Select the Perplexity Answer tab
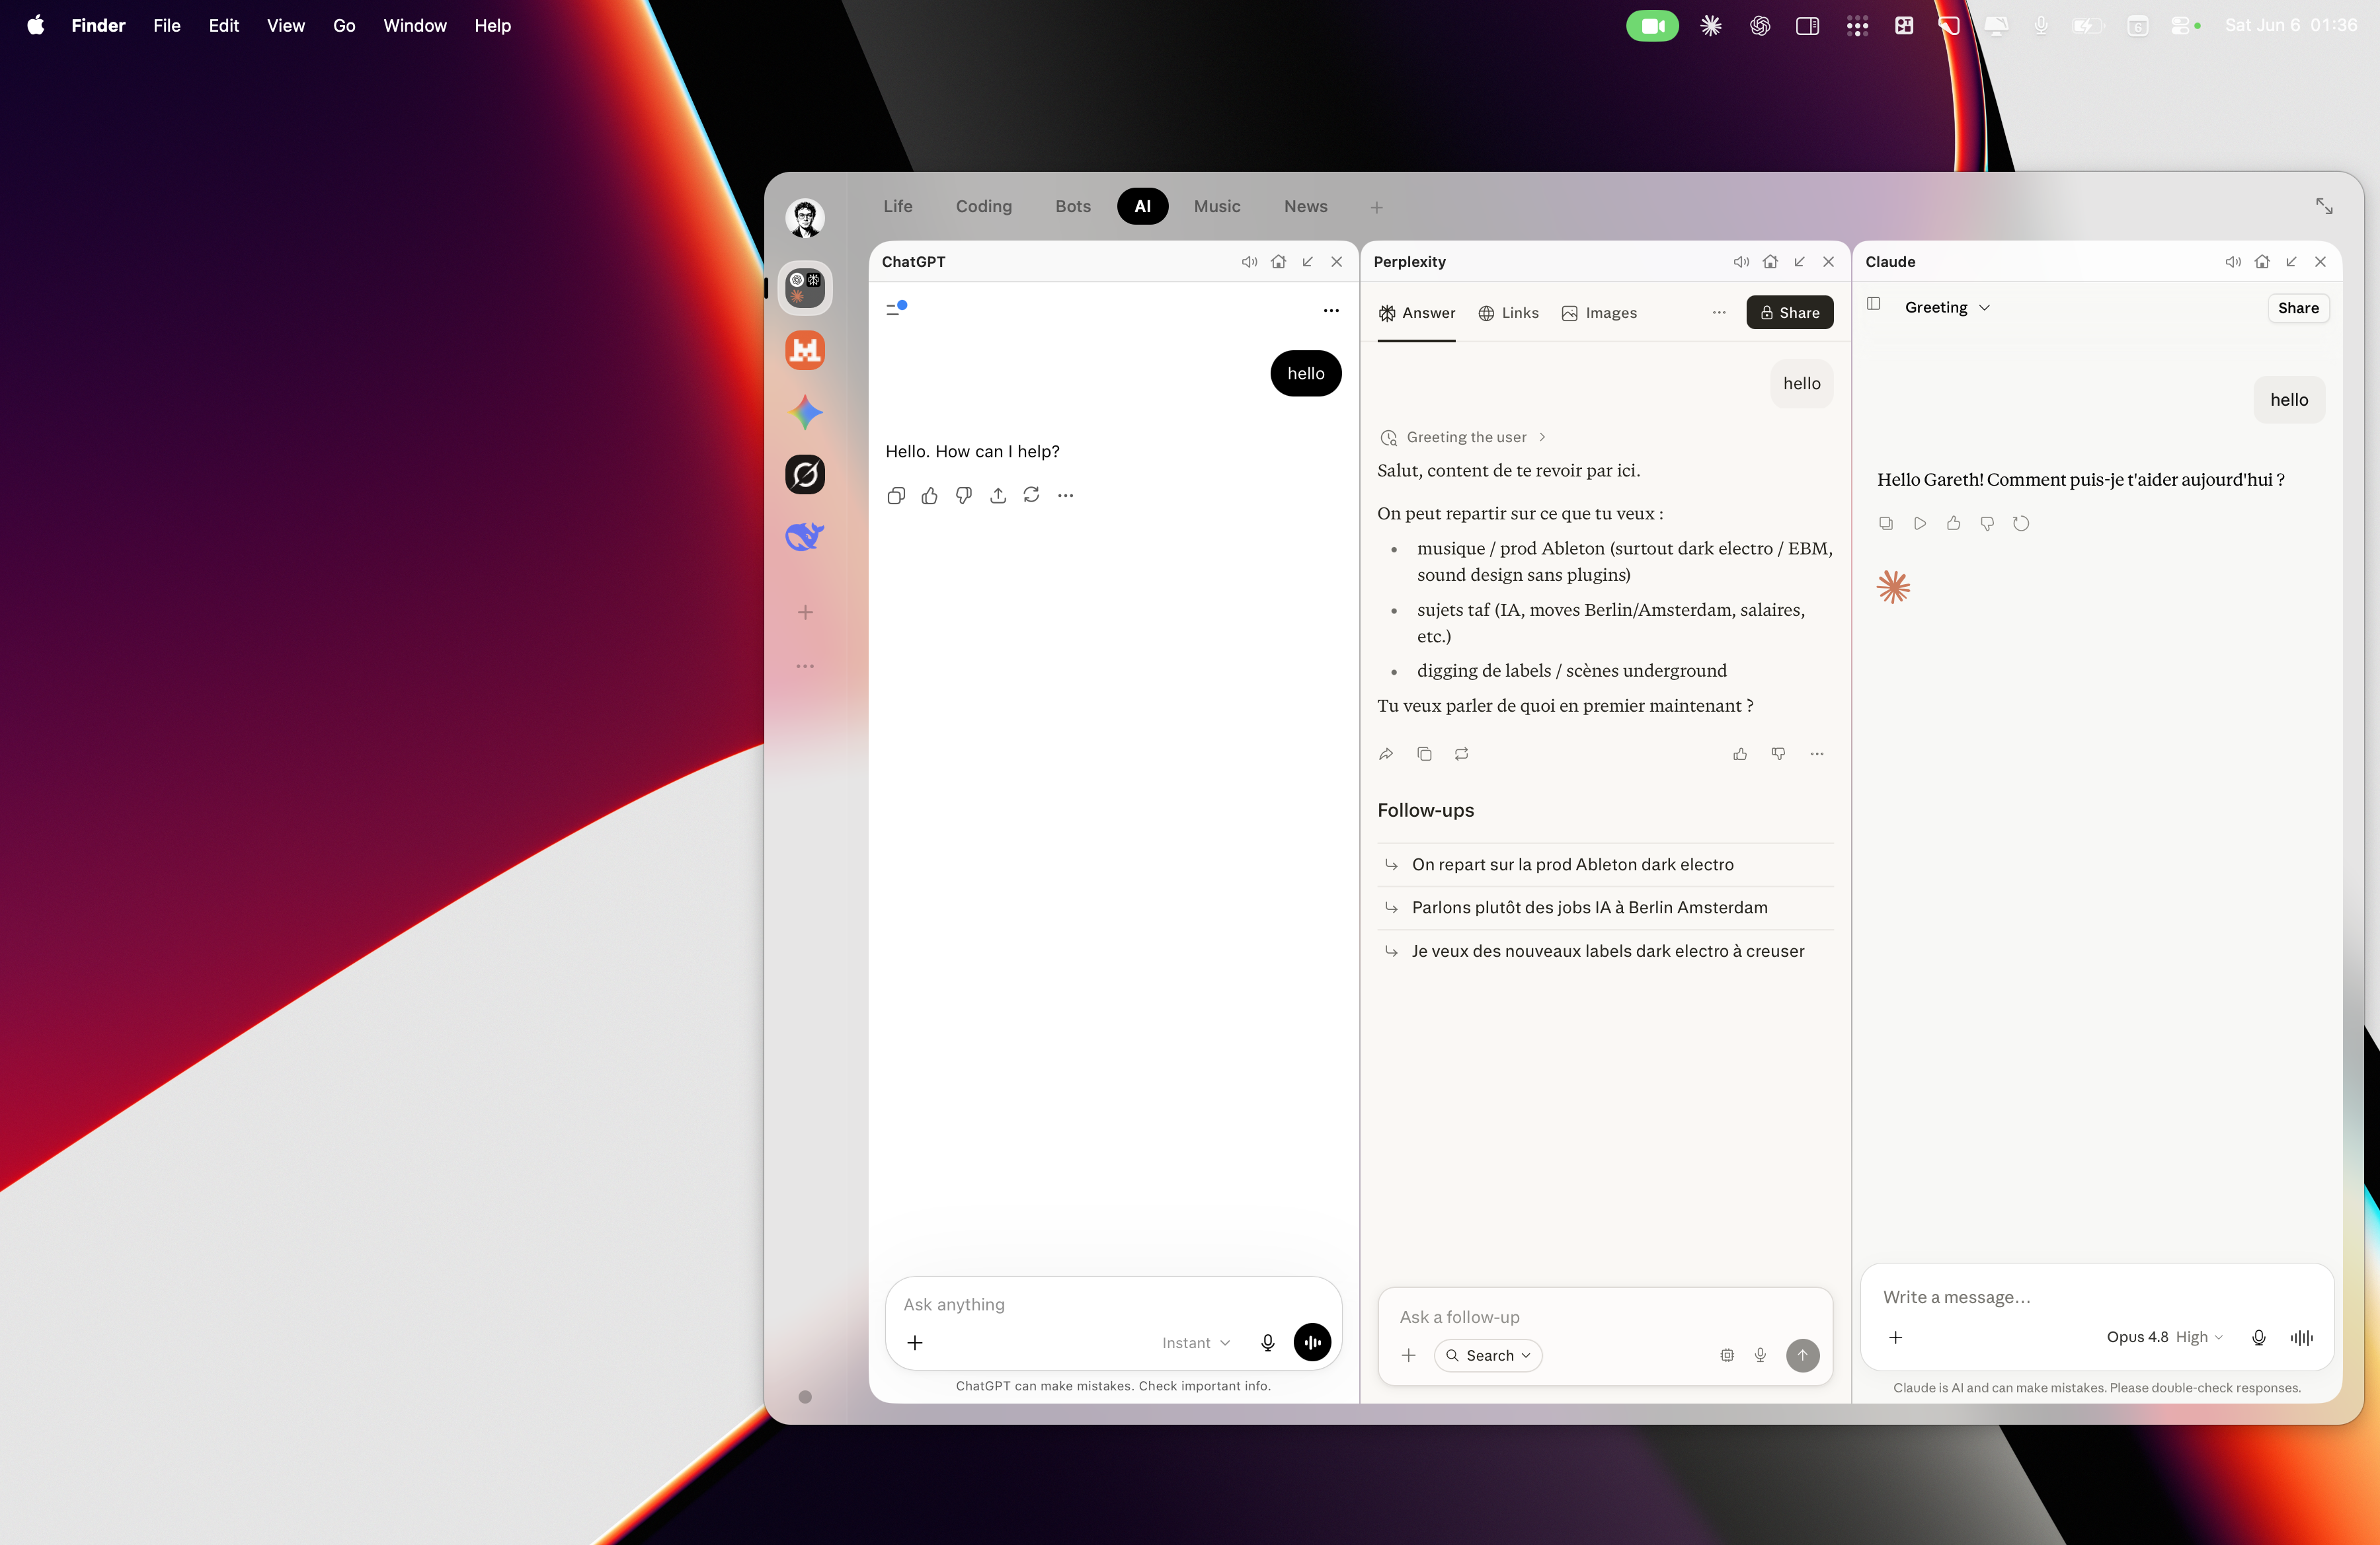This screenshot has height=1545, width=2380. point(1416,313)
